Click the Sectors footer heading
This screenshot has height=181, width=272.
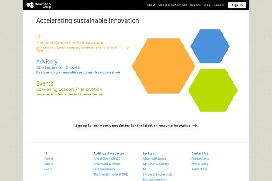(x=148, y=153)
